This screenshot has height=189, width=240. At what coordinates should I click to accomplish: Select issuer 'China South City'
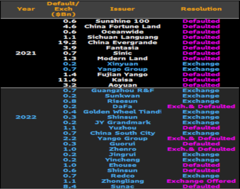(123, 133)
